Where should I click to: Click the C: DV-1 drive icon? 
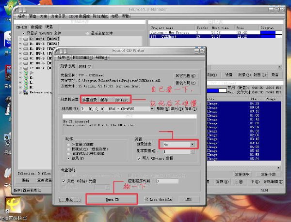pos(26,39)
